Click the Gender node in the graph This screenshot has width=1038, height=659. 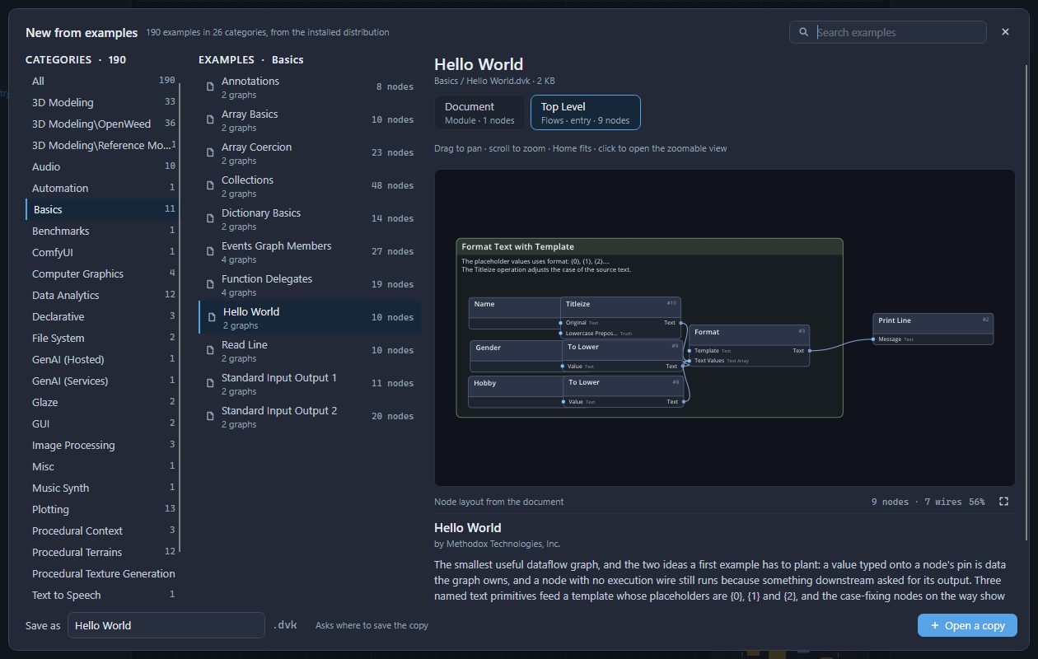[x=517, y=357]
